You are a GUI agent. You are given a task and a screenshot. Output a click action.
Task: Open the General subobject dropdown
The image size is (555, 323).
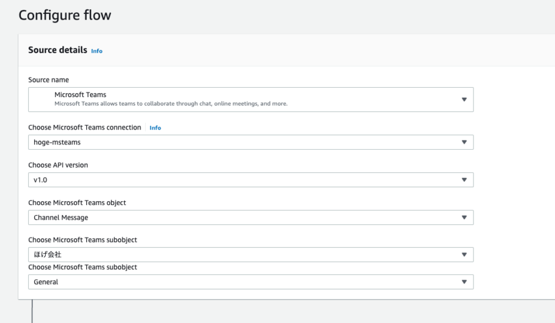pyautogui.click(x=250, y=282)
